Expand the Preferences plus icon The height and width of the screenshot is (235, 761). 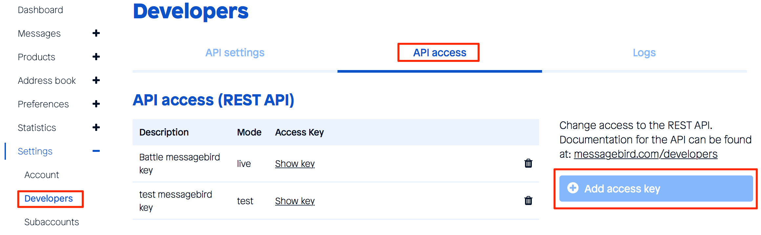(96, 104)
